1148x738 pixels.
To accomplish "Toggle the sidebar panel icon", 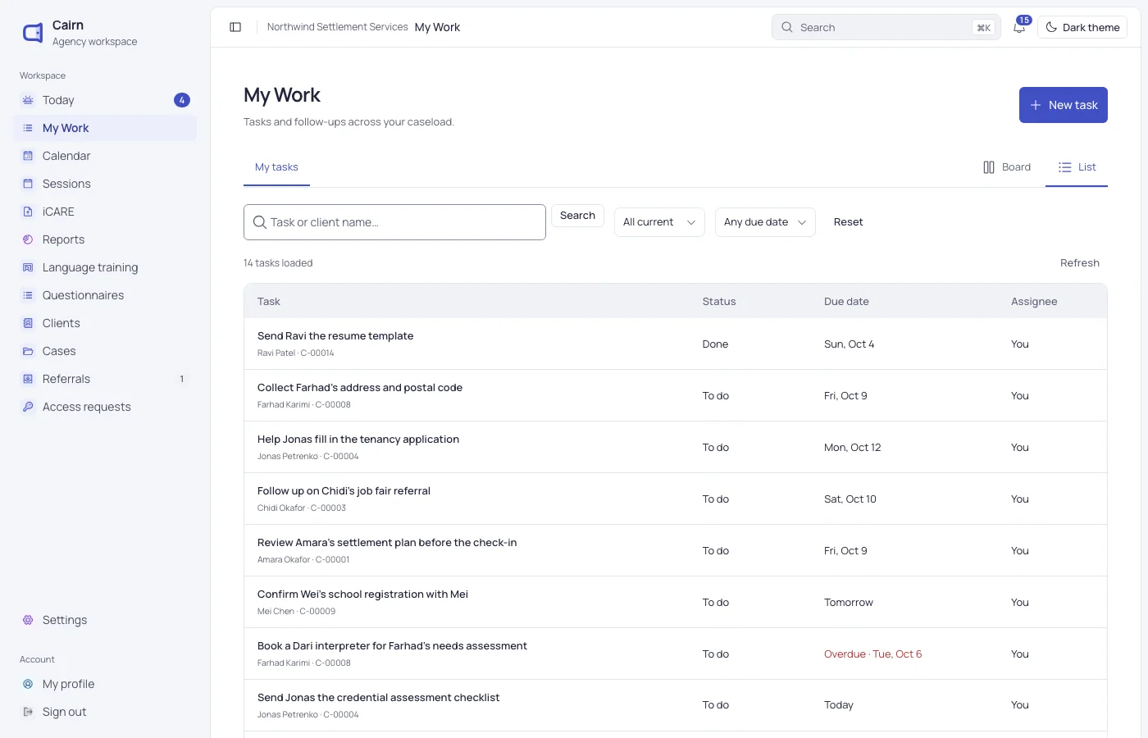I will (x=235, y=27).
